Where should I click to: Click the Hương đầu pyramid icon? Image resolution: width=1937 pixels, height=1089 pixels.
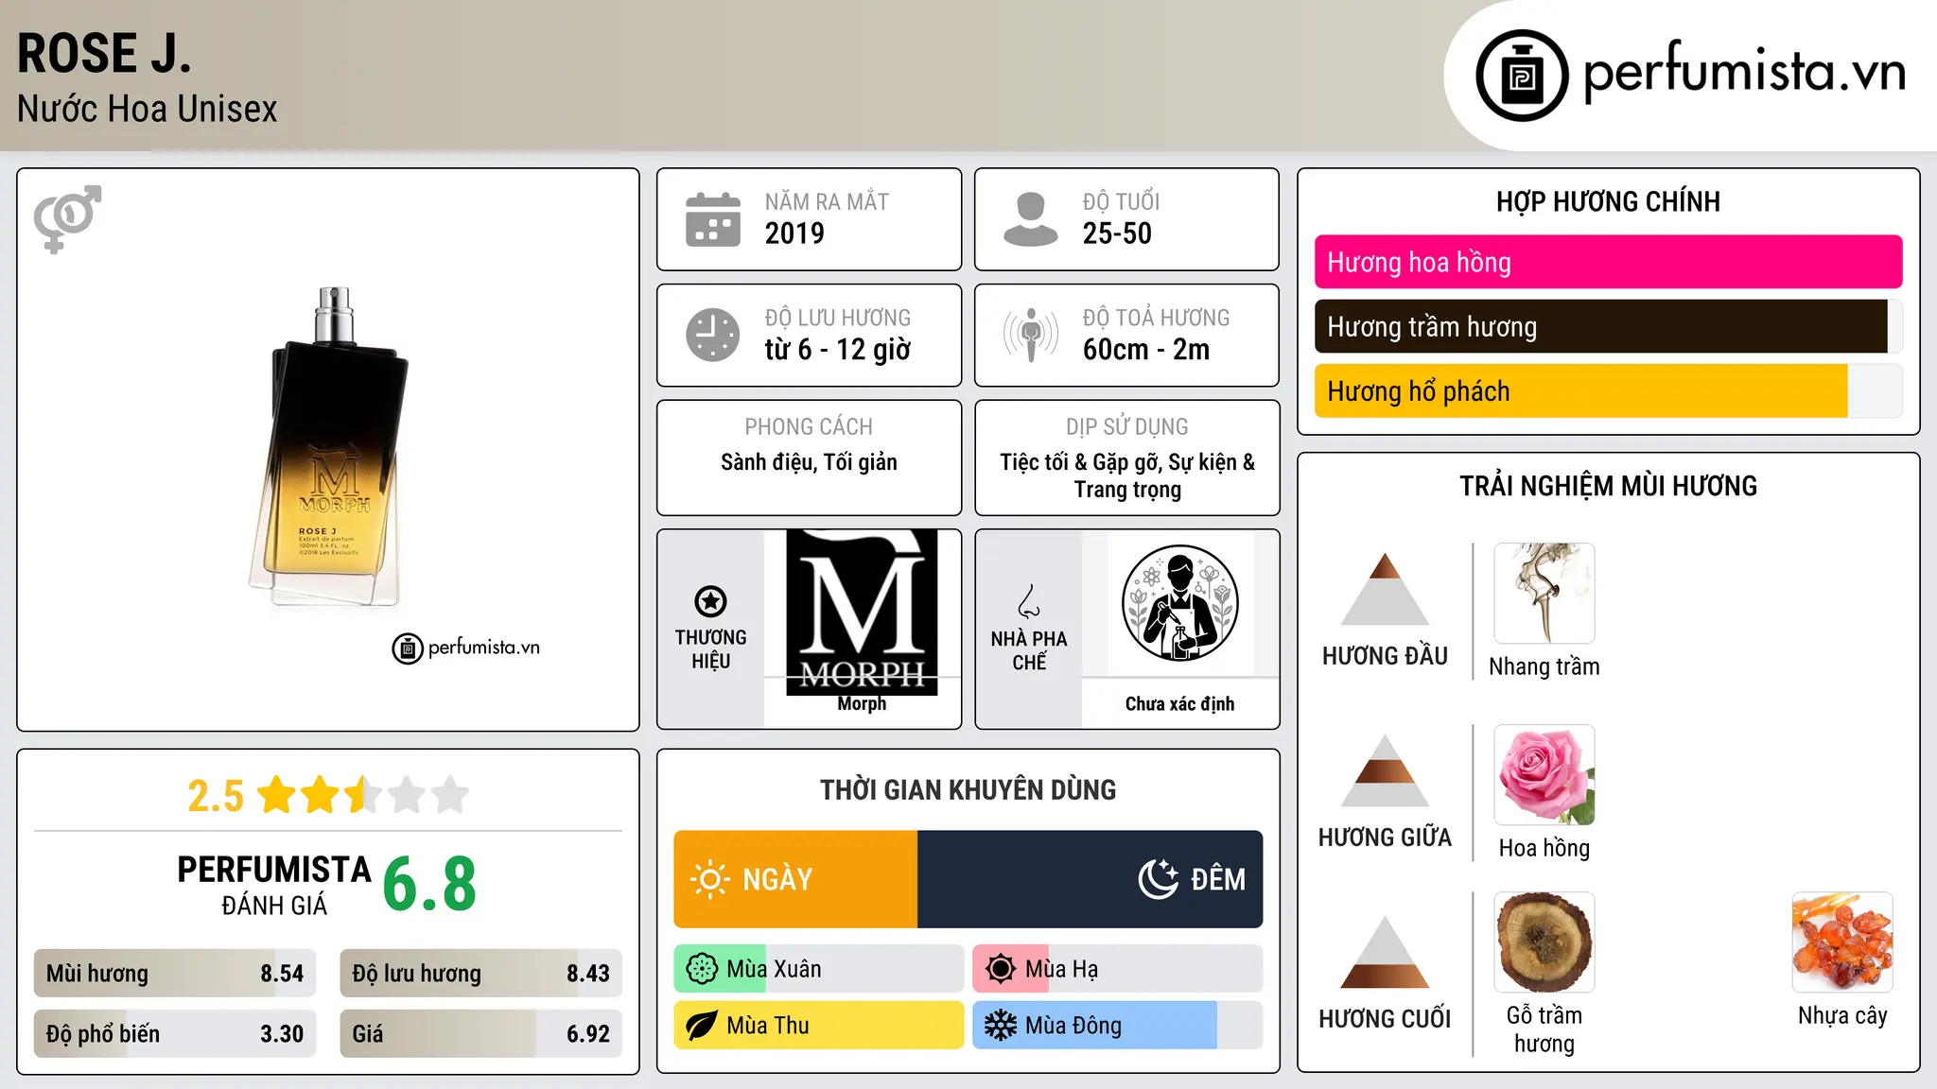(x=1385, y=589)
